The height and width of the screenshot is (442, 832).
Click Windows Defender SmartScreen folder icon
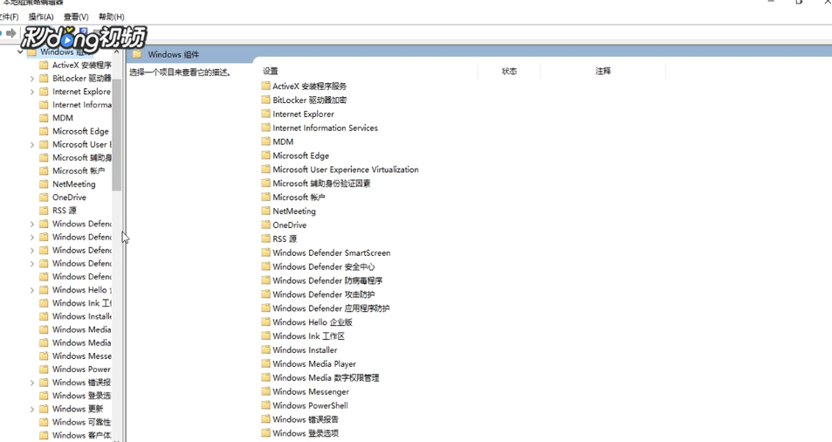coord(265,252)
